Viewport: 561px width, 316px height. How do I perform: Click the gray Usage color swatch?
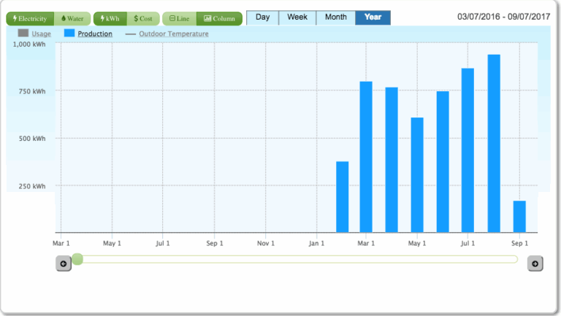coord(23,34)
